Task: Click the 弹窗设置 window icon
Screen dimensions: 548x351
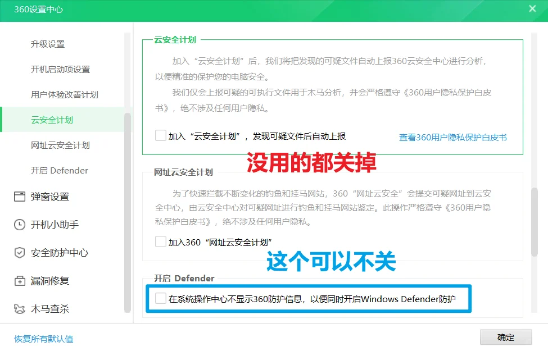Action: point(20,197)
